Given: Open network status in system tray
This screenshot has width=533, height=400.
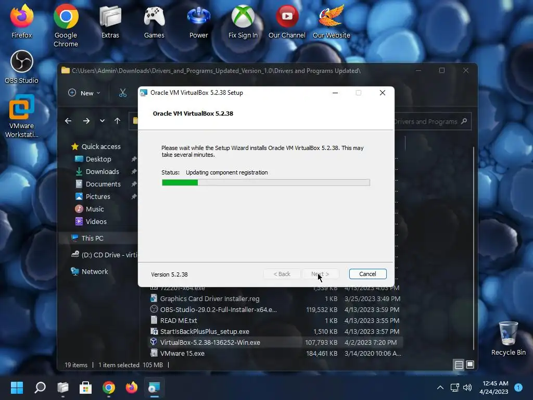Looking at the screenshot, I should click(454, 387).
